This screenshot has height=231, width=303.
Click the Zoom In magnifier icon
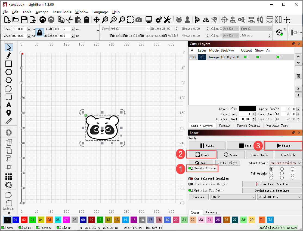click(x=113, y=20)
